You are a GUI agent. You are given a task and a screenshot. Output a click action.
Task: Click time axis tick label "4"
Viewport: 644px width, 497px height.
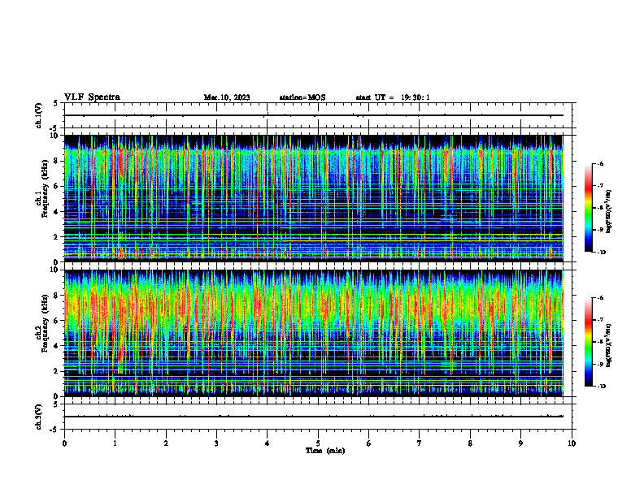click(268, 443)
